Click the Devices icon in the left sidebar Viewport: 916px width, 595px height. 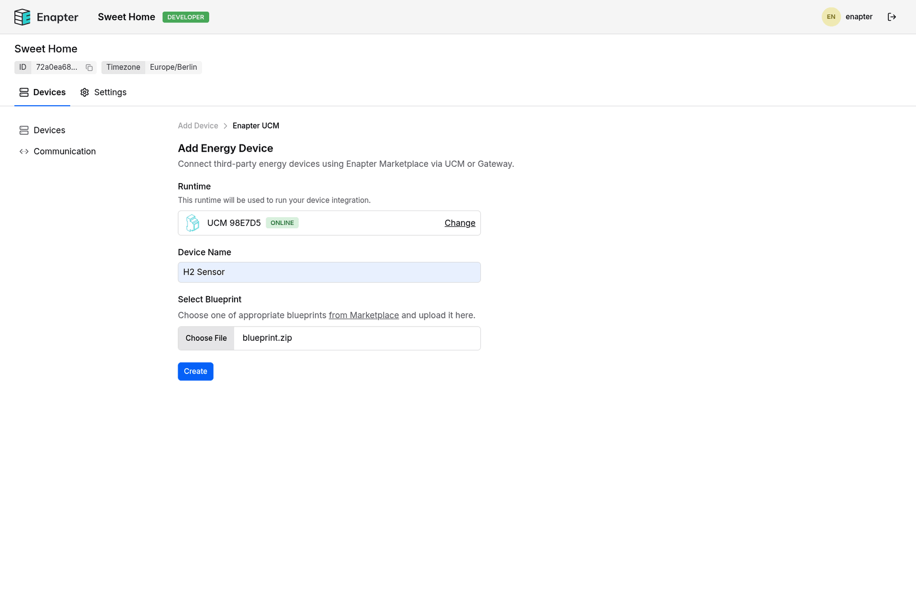pos(24,130)
